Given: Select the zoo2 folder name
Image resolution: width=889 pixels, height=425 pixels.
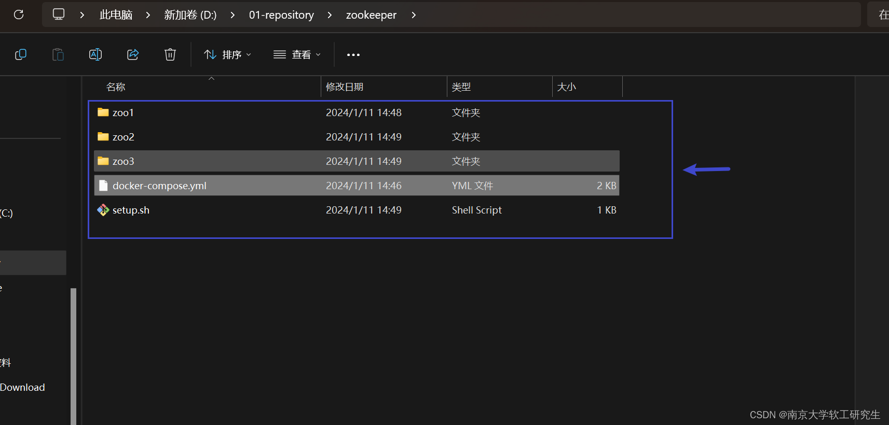Looking at the screenshot, I should coord(124,137).
